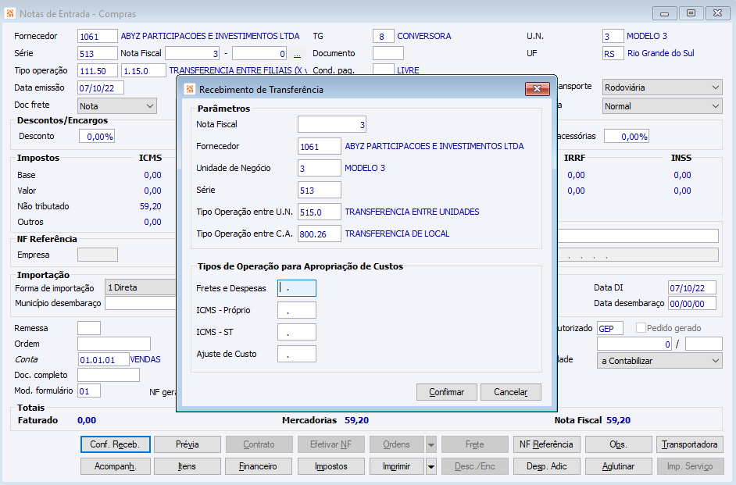Click the Remessa field
Image resolution: width=736 pixels, height=485 pixels.
(x=89, y=328)
